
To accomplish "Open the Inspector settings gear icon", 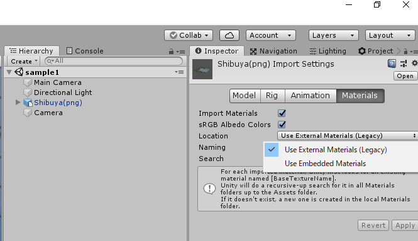I will [x=414, y=64].
